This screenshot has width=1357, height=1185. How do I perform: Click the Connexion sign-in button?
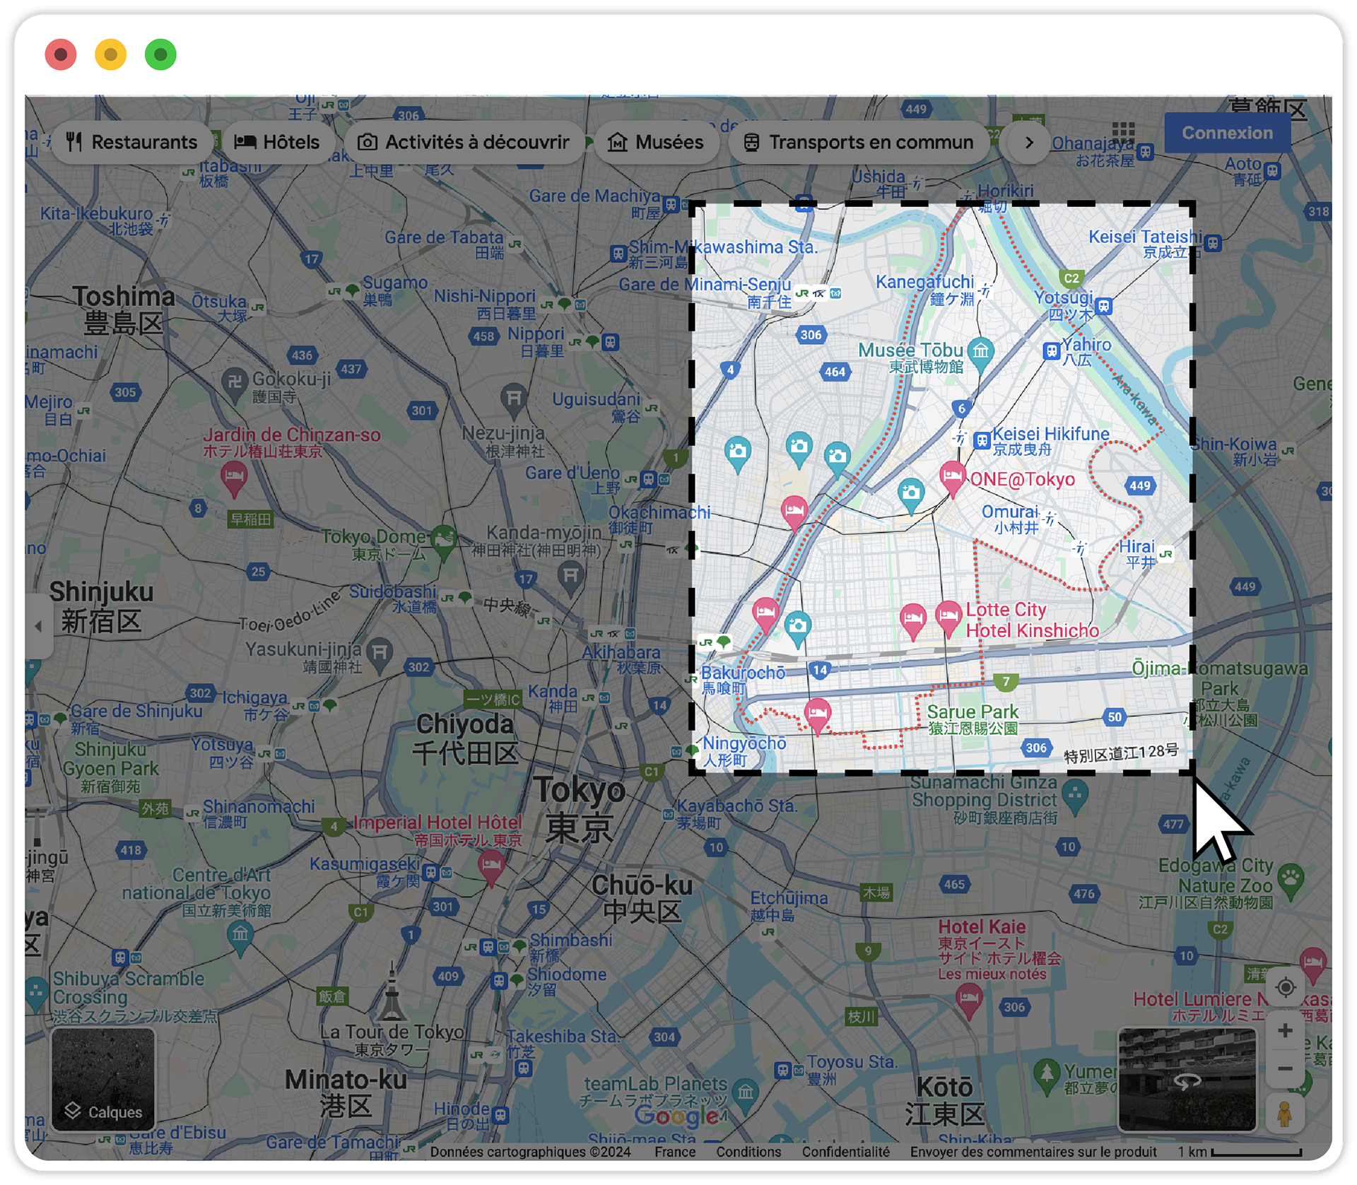(x=1227, y=133)
